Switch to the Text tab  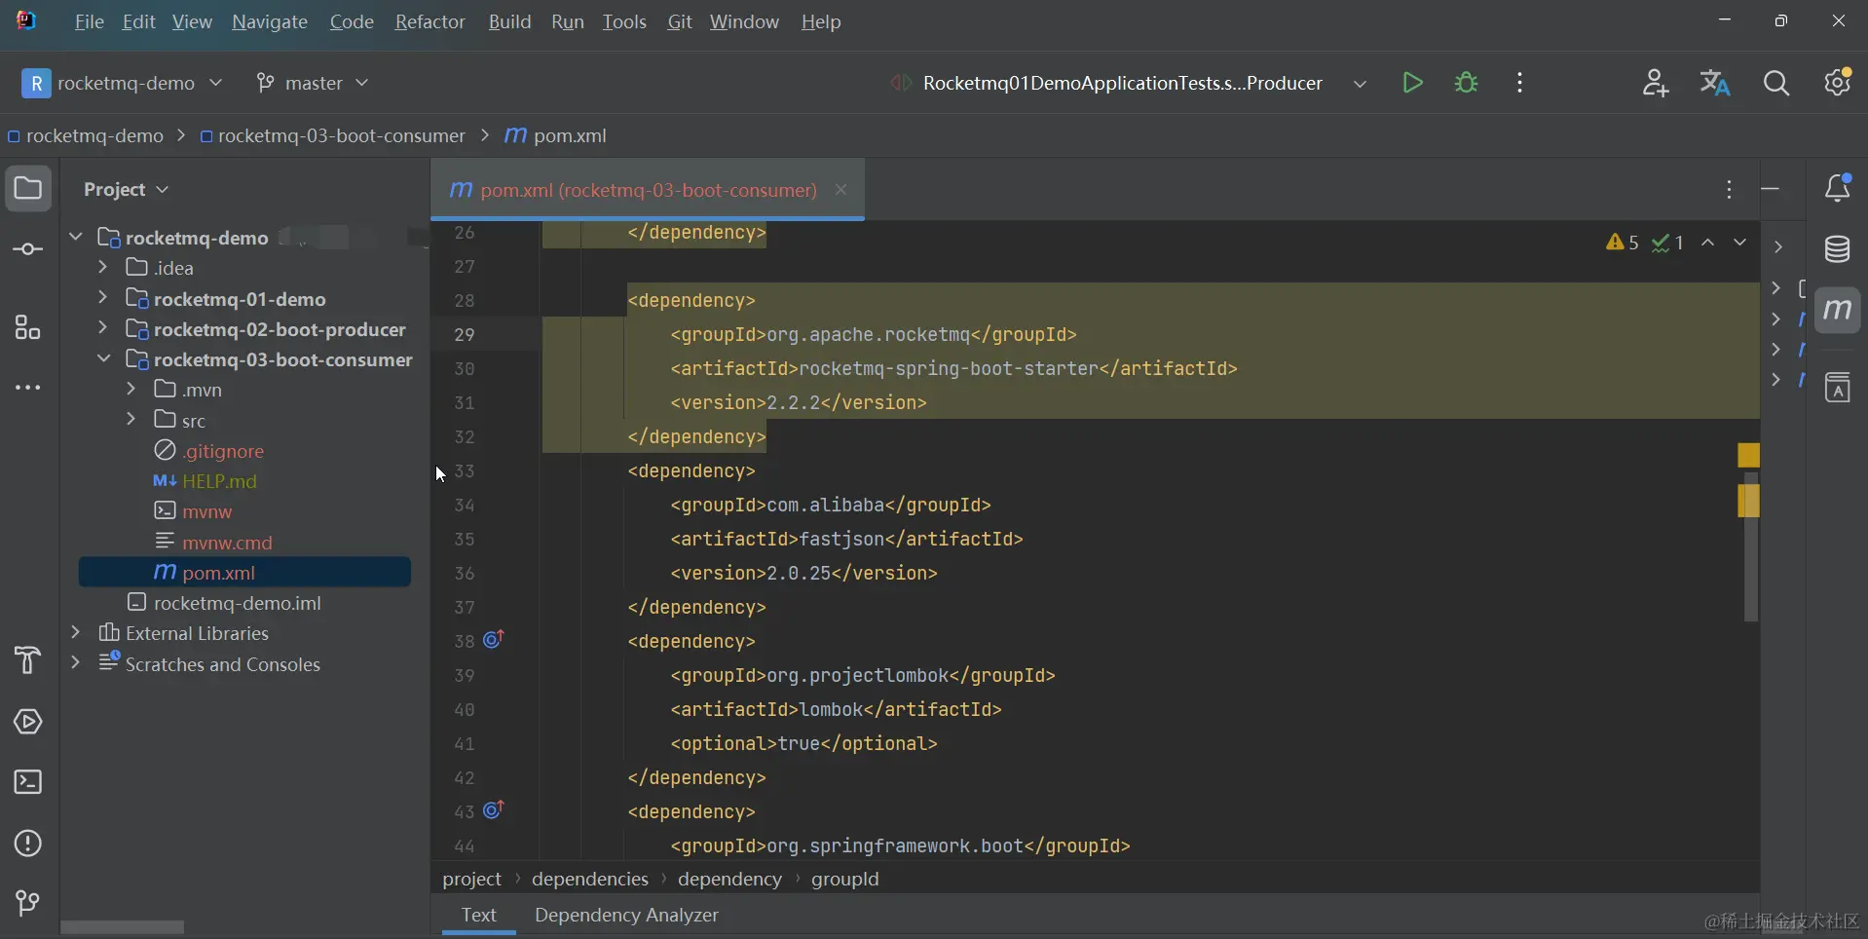pos(478,916)
